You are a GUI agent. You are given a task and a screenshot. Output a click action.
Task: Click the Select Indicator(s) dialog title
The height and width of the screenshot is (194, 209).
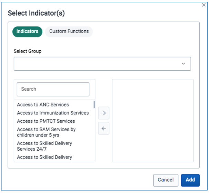[x=36, y=13]
